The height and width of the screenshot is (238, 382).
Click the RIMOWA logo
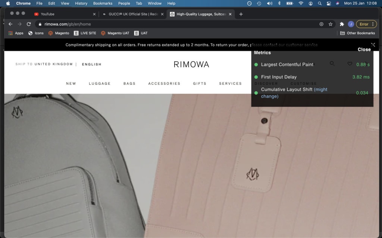point(191,64)
